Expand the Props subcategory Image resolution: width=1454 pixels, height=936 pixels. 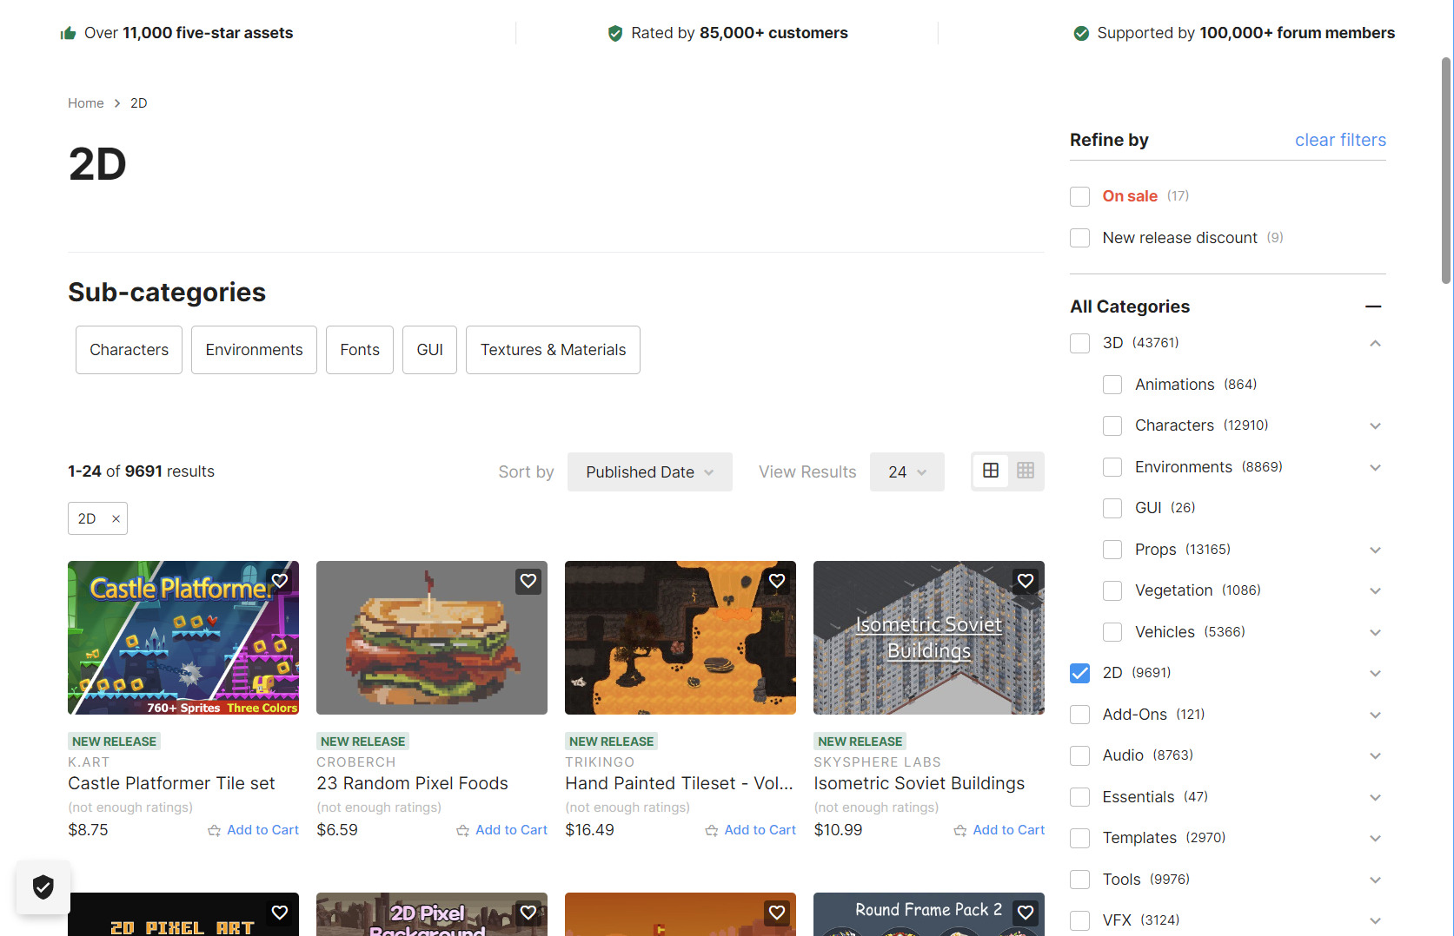click(x=1375, y=550)
